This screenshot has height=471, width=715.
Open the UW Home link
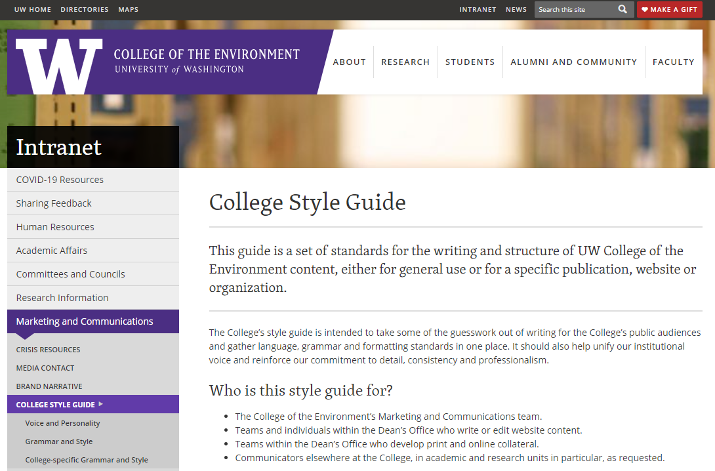33,10
